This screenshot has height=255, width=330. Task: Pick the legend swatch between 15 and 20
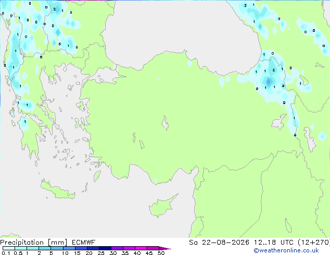click(81, 248)
